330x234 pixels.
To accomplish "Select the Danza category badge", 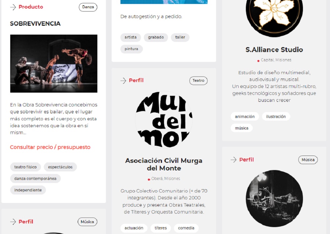I will 88,7.
